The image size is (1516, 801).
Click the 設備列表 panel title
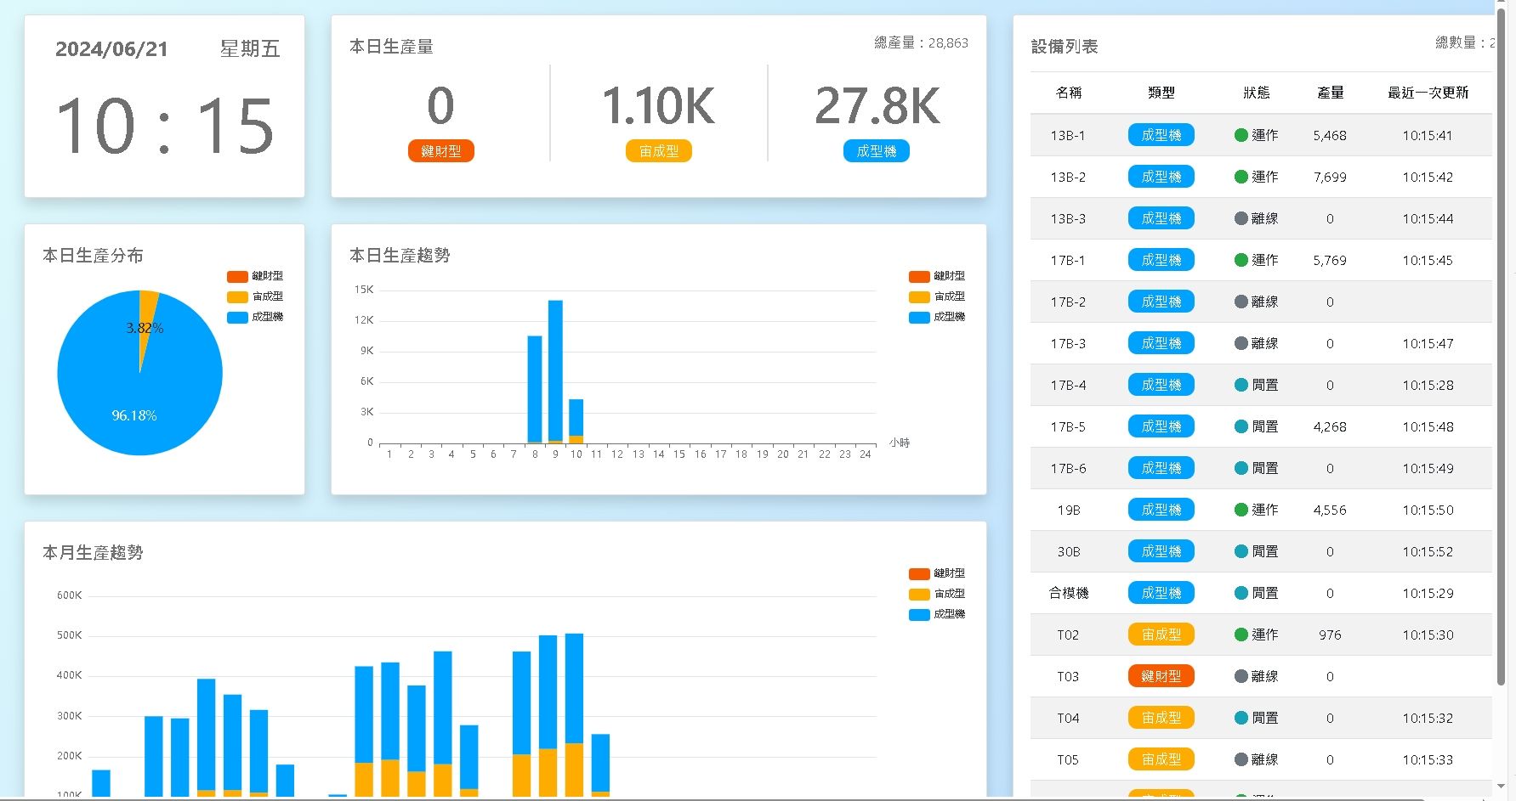coord(1065,47)
